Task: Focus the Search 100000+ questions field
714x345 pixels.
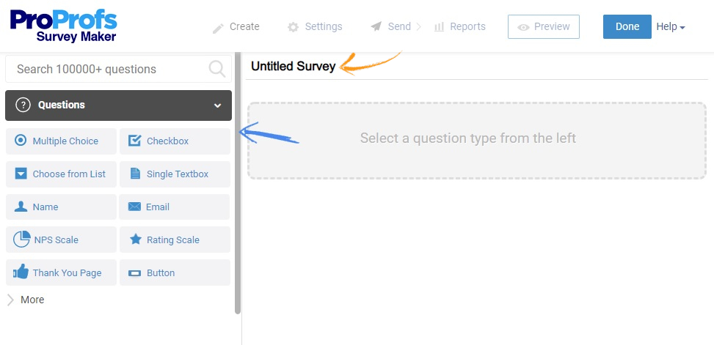Action: coord(106,69)
